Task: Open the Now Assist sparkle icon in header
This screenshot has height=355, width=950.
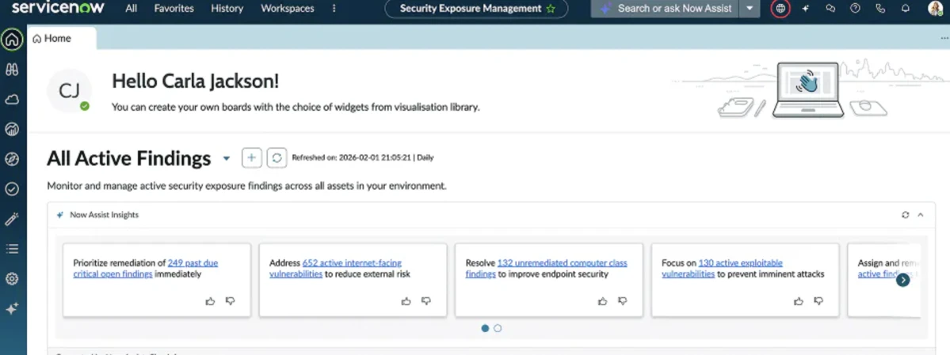Action: pyautogui.click(x=805, y=9)
